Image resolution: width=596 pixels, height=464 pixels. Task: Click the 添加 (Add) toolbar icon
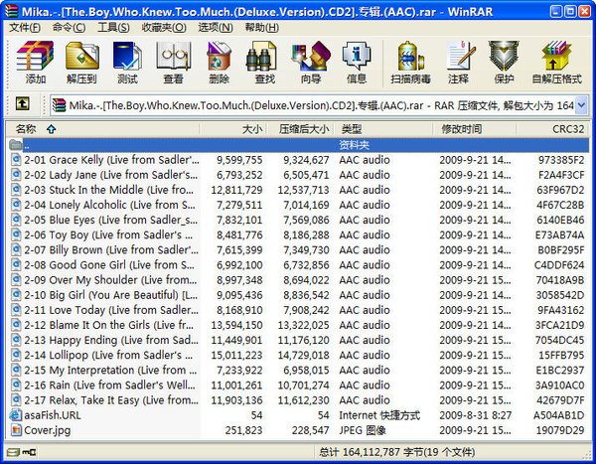[x=35, y=57]
